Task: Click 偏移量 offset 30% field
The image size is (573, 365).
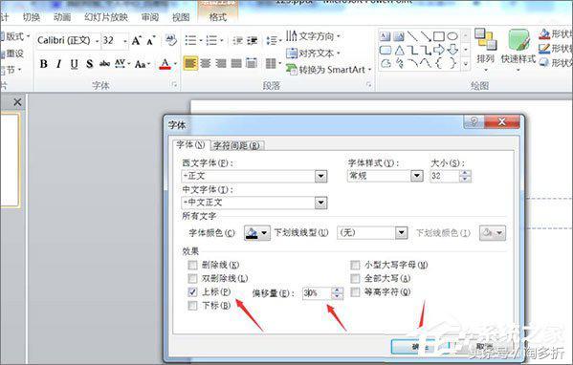Action: pos(317,293)
